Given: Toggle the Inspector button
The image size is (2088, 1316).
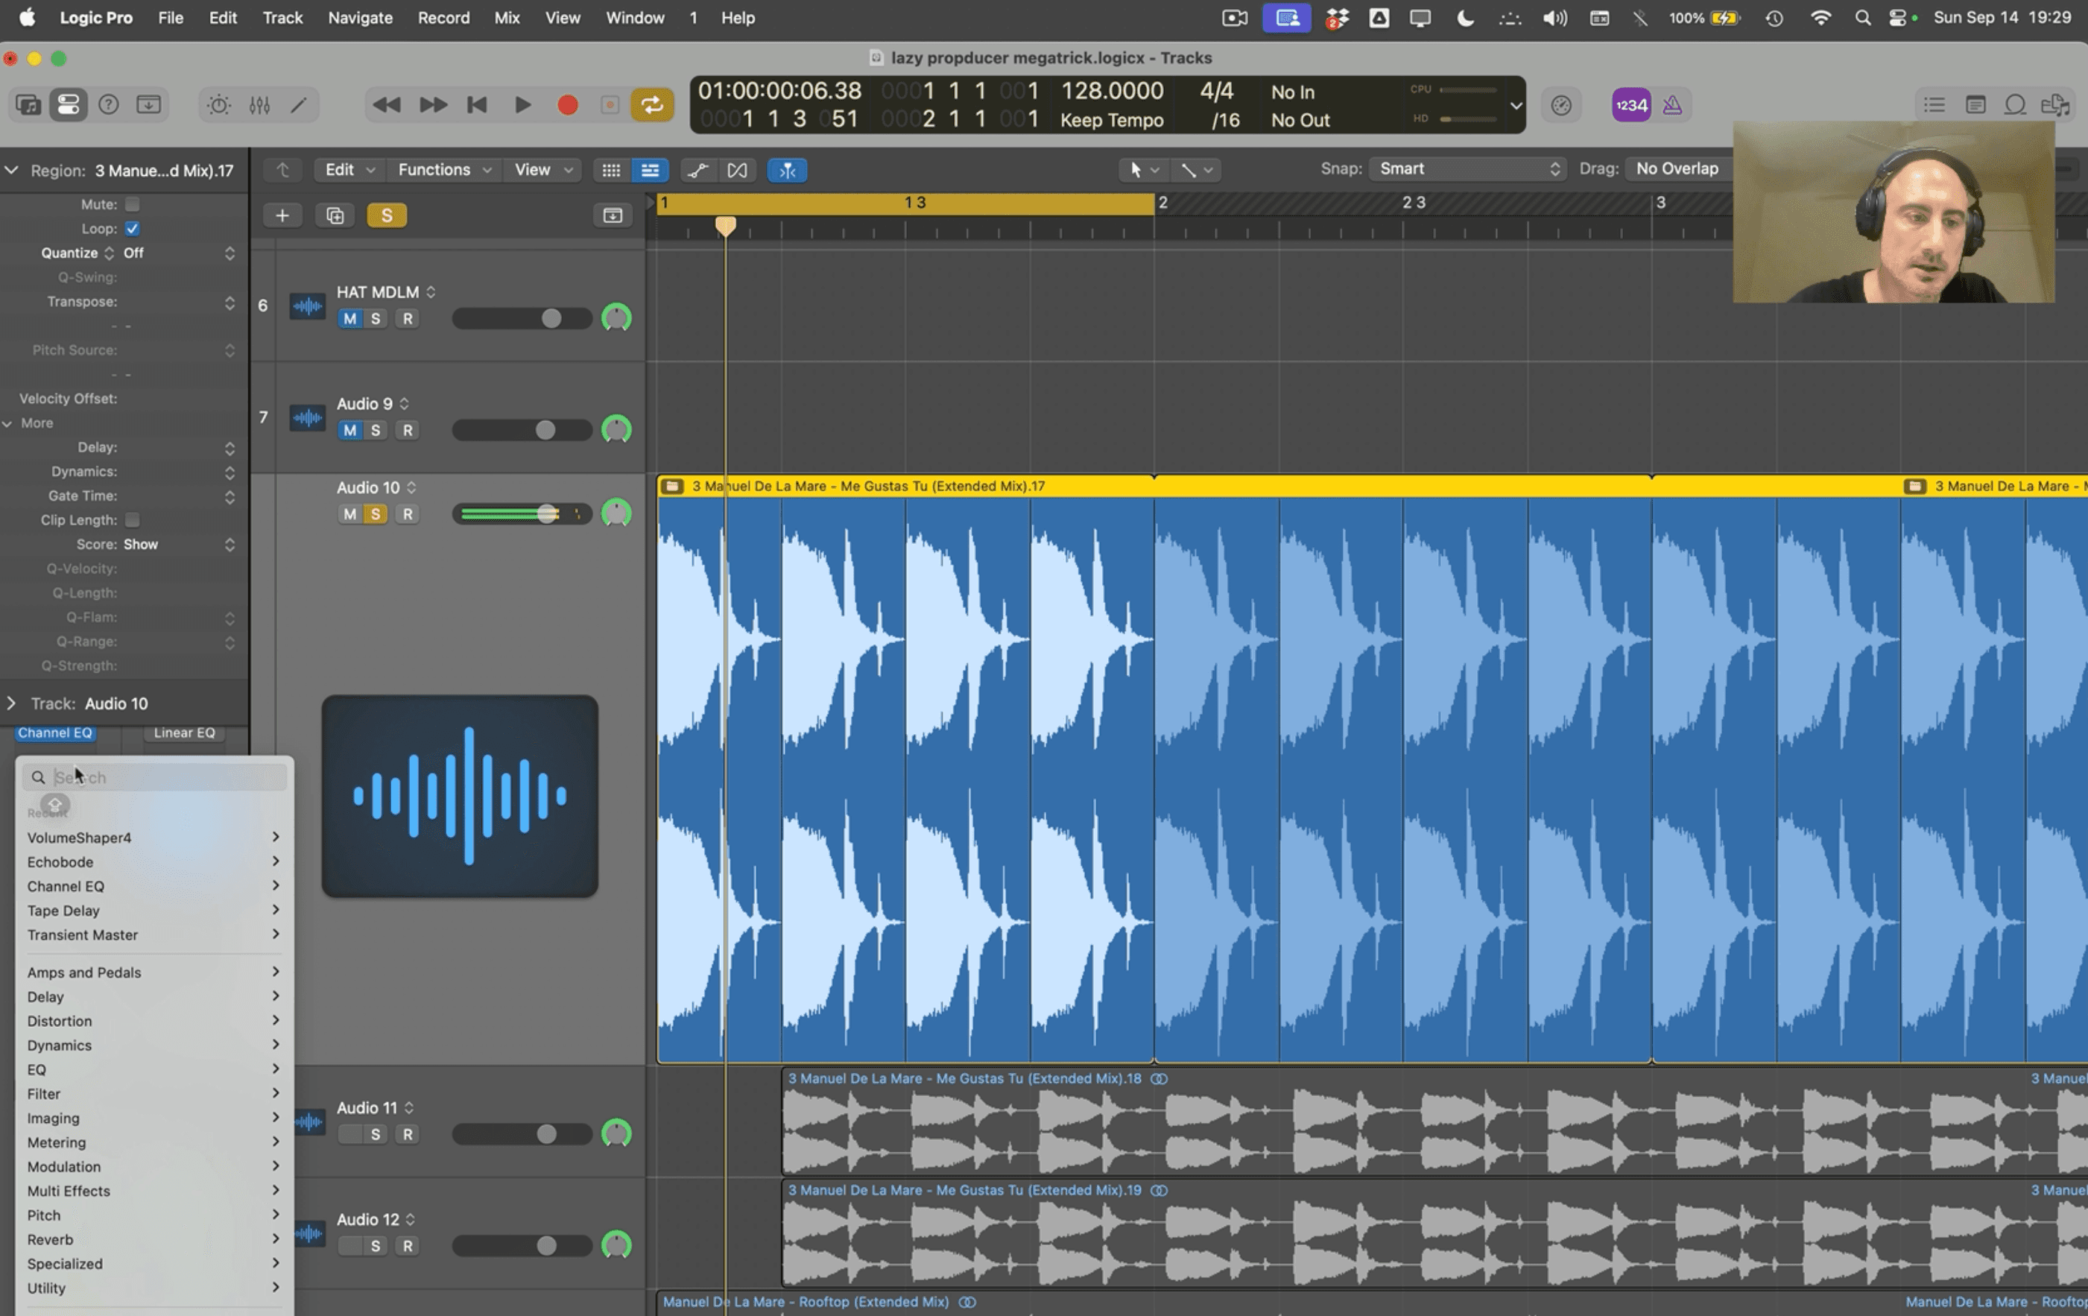Looking at the screenshot, I should [x=68, y=105].
